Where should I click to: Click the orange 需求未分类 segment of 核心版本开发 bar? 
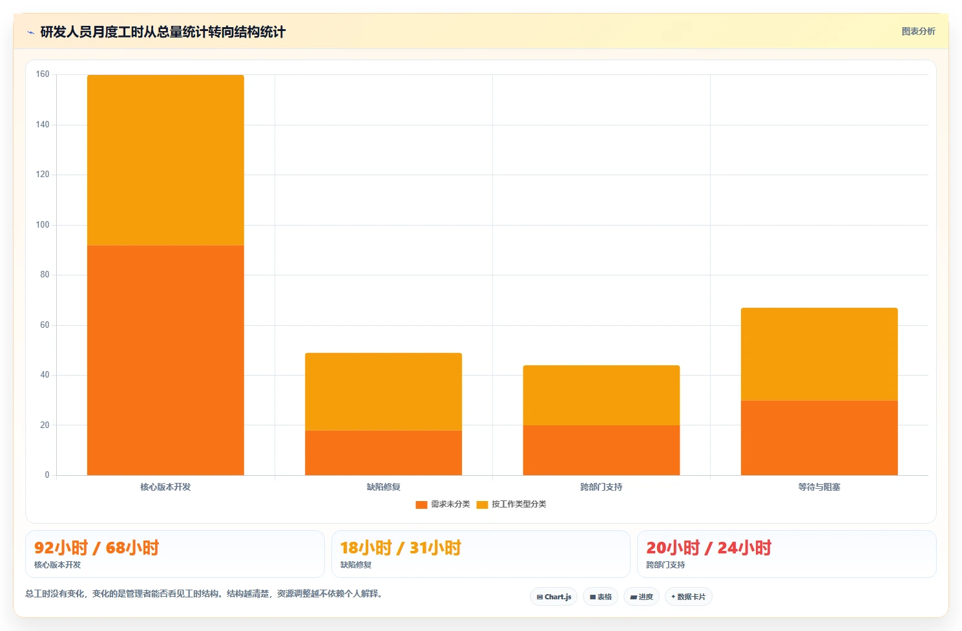pyautogui.click(x=165, y=360)
